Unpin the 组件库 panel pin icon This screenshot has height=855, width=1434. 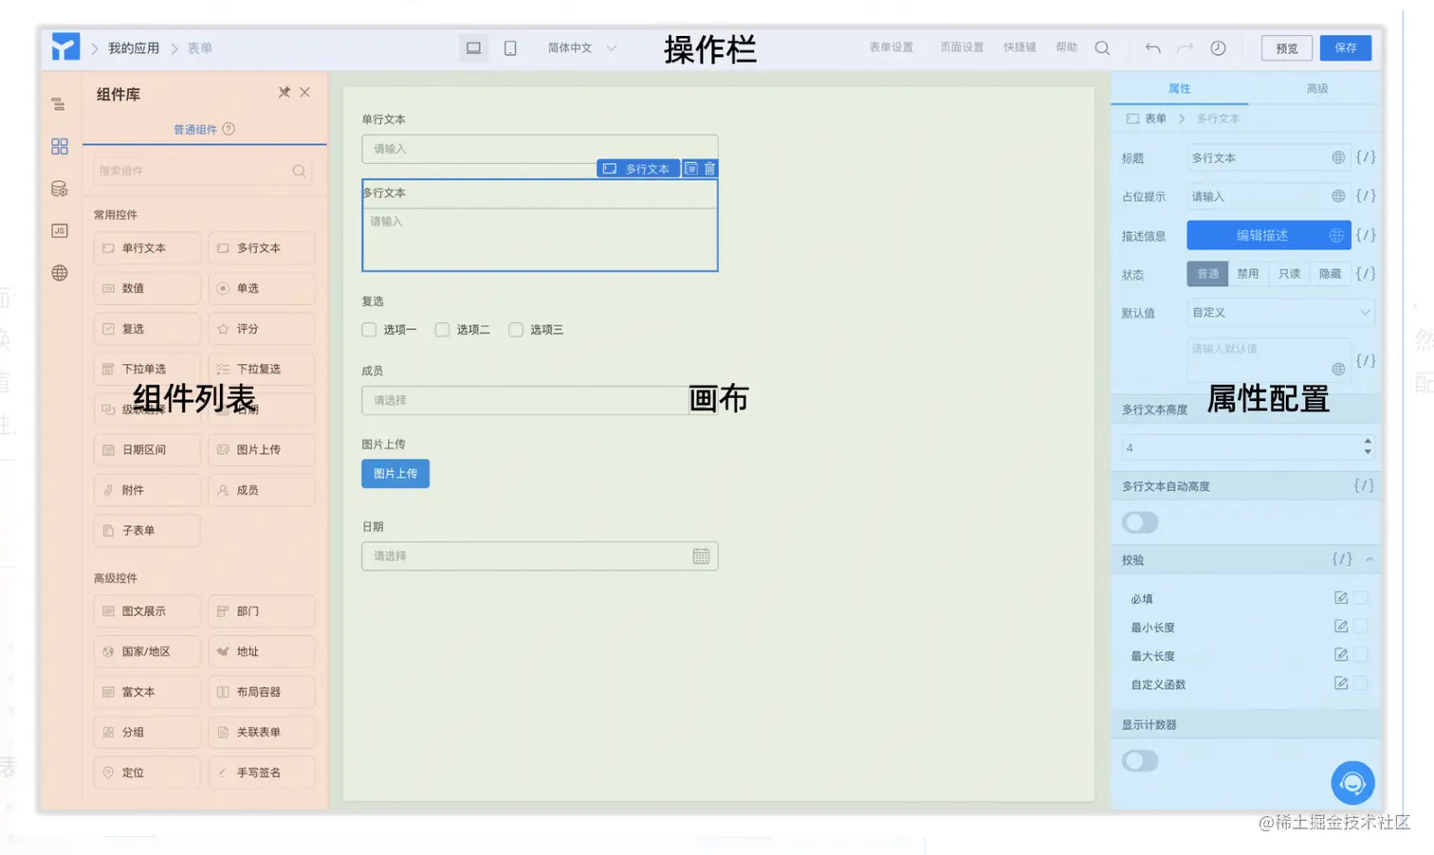click(x=283, y=92)
